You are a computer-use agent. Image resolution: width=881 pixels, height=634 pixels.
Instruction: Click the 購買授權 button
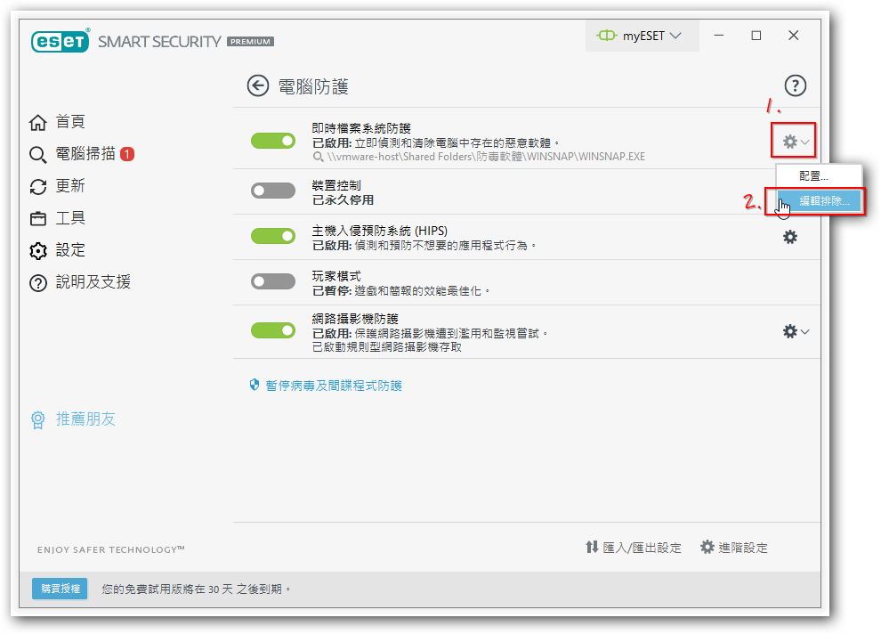click(60, 589)
